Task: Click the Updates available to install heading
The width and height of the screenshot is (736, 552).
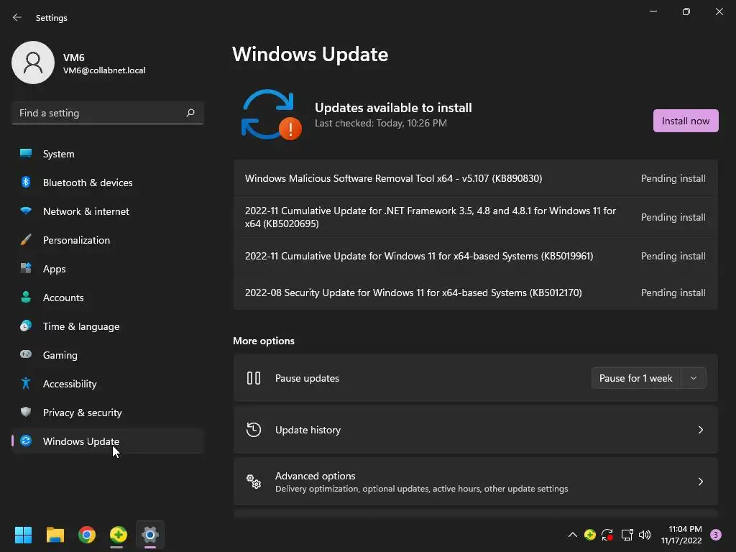Action: tap(393, 108)
